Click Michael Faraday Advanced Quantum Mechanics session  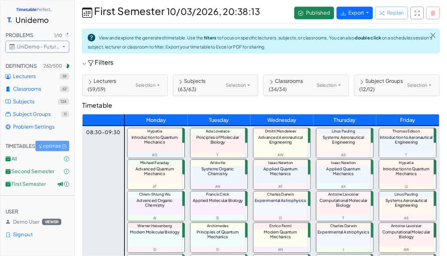[156, 175]
